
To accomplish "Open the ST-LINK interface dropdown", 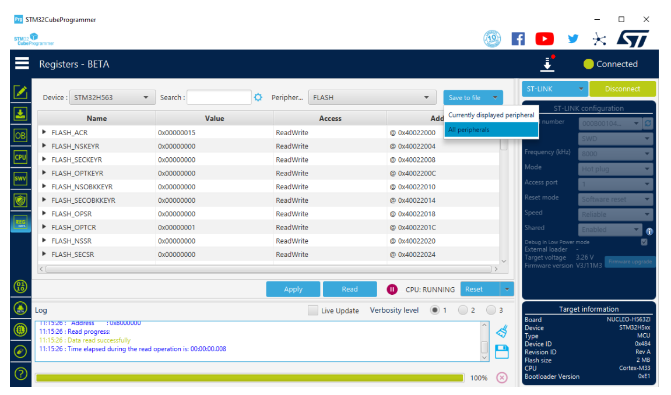I will [554, 89].
